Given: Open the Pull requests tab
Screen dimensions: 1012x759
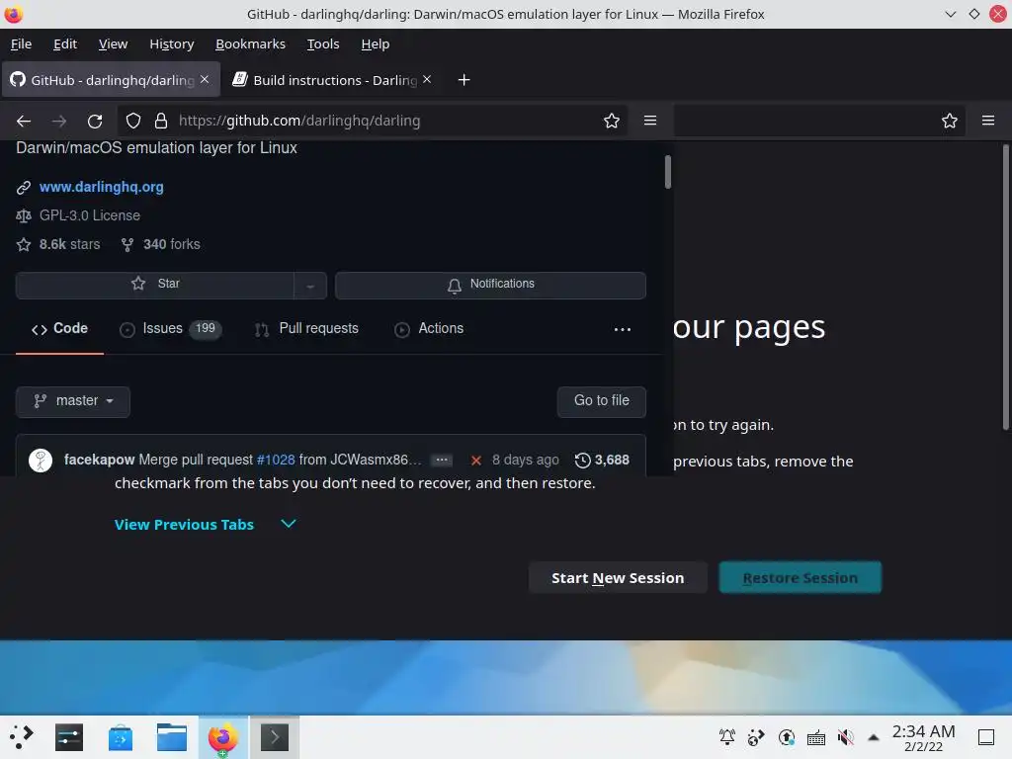Looking at the screenshot, I should coord(306,328).
